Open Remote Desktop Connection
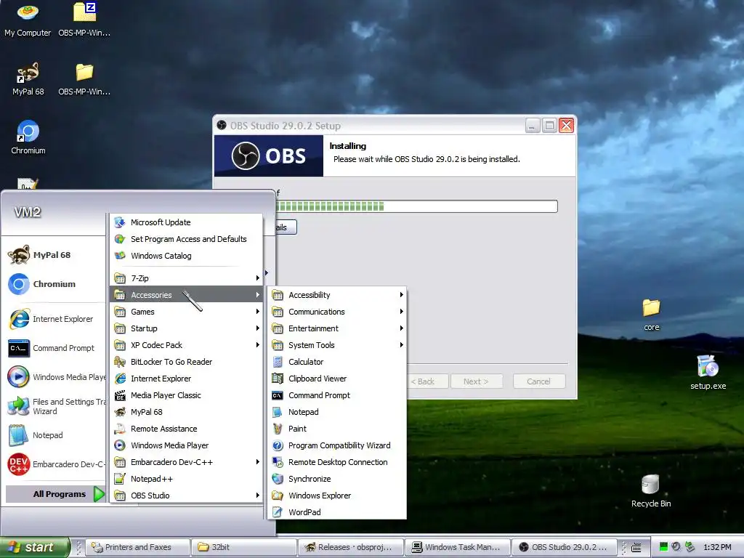Image resolution: width=744 pixels, height=558 pixels. tap(337, 462)
